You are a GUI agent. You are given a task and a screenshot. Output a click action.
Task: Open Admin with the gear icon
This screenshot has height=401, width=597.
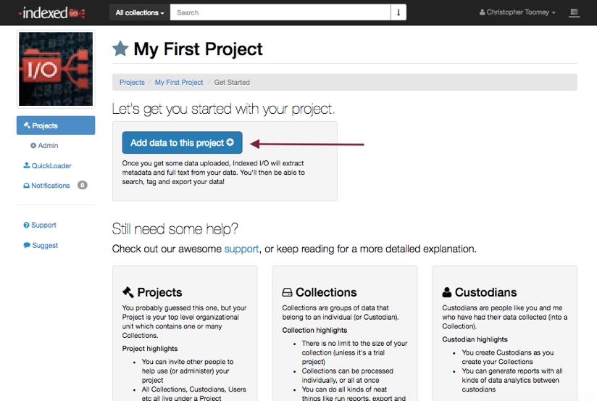tap(44, 146)
